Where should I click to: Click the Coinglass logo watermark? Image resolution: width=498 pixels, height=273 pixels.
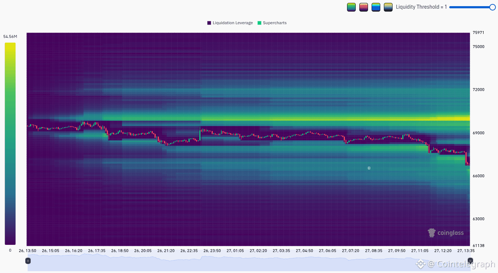coord(446,233)
